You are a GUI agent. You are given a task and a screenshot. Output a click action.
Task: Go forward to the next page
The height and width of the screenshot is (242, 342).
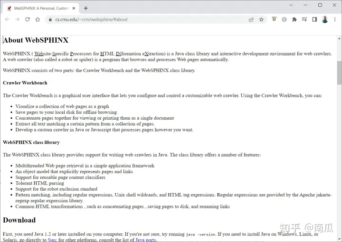17,19
